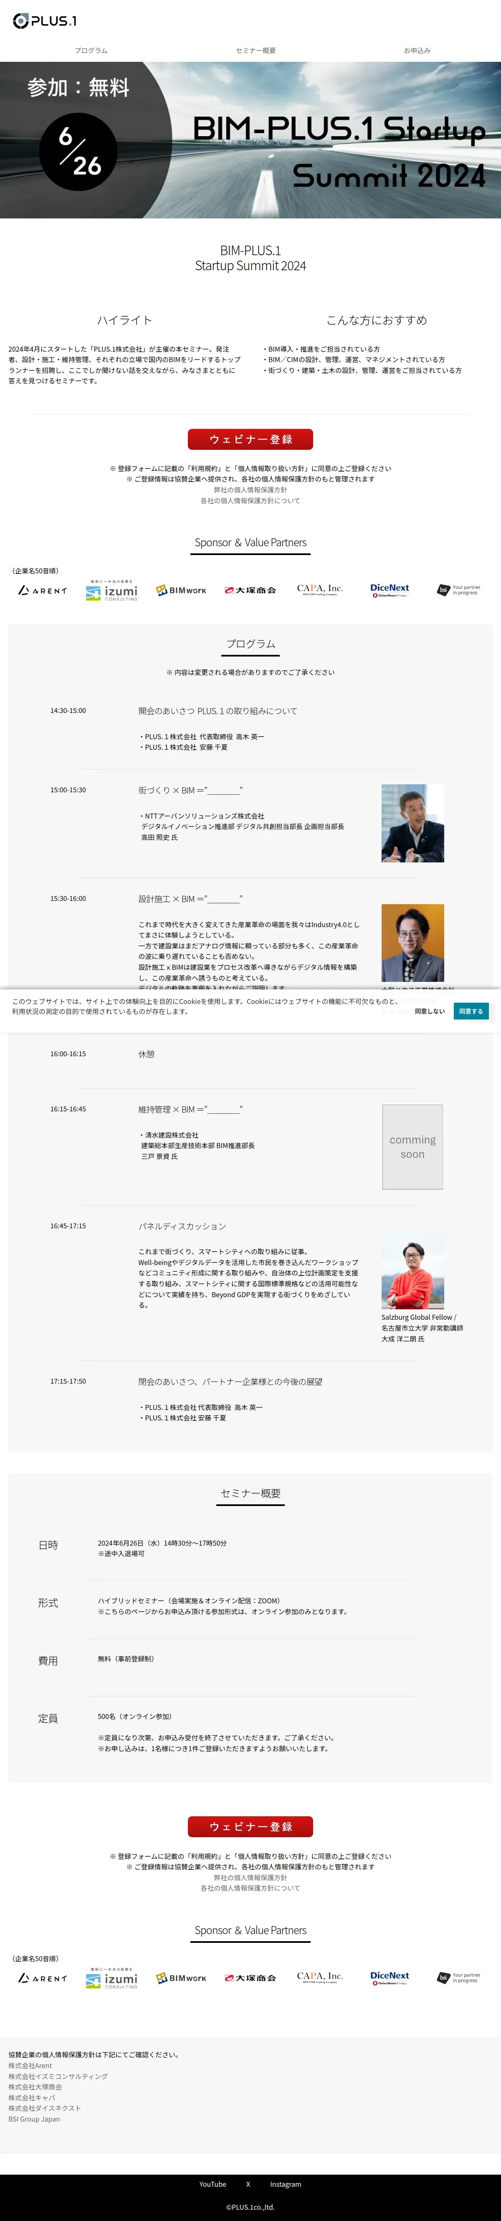Viewport: 501px width, 2221px height.
Task: Click the comming soon placeholder image
Action: coord(413,1147)
